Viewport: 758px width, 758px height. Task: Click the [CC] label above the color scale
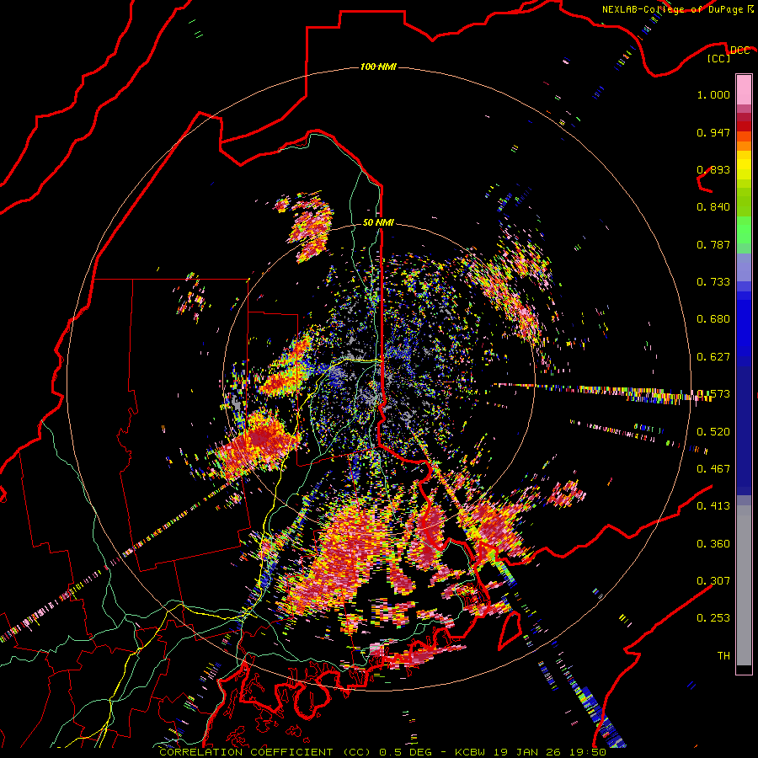tap(718, 58)
